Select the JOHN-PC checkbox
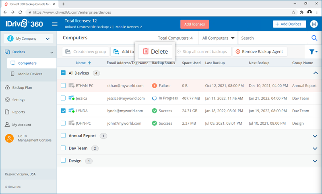322x194 pixels. (63, 123)
